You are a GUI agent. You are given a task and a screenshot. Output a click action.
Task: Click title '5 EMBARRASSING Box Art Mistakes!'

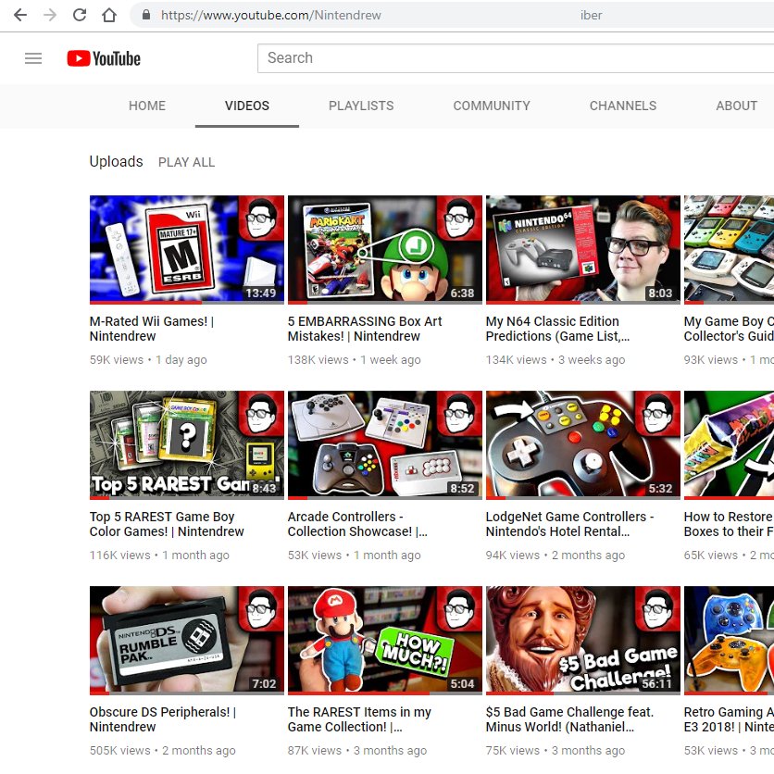365,329
